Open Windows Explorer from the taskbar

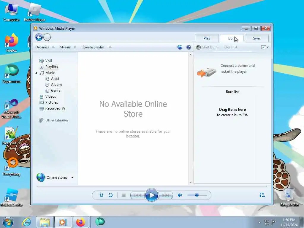tap(45, 222)
